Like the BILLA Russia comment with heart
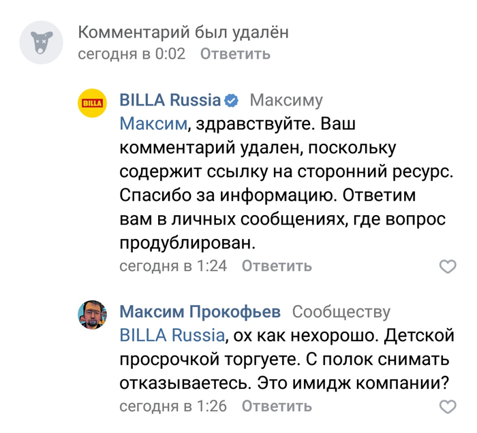The width and height of the screenshot is (477, 433). point(448,266)
